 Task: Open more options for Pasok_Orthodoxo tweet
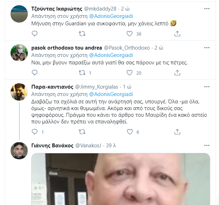(x=207, y=48)
